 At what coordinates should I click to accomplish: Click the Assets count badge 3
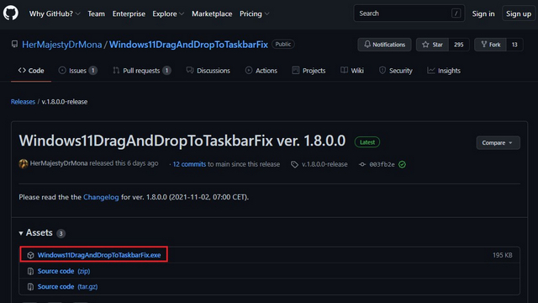point(61,234)
